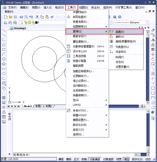Toggle 线宽 lineweight in status bar
The width and height of the screenshot is (157, 162).
coord(119,159)
